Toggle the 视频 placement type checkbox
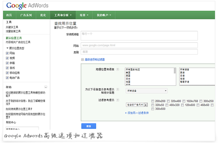This screenshot has width=218, height=143. 7,58
